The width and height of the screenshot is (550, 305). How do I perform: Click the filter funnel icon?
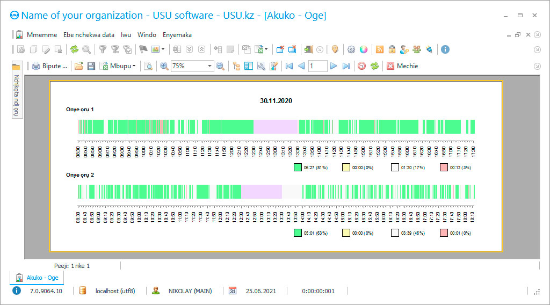(x=102, y=49)
